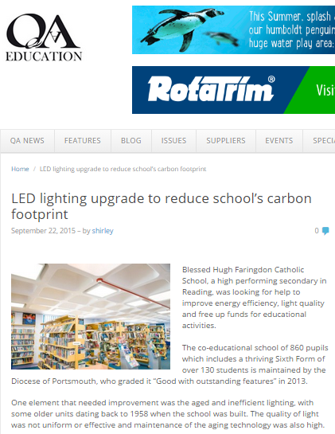The height and width of the screenshot is (434, 335).
Task: Click the LED lighting breadcrumb text
Action: [123, 169]
